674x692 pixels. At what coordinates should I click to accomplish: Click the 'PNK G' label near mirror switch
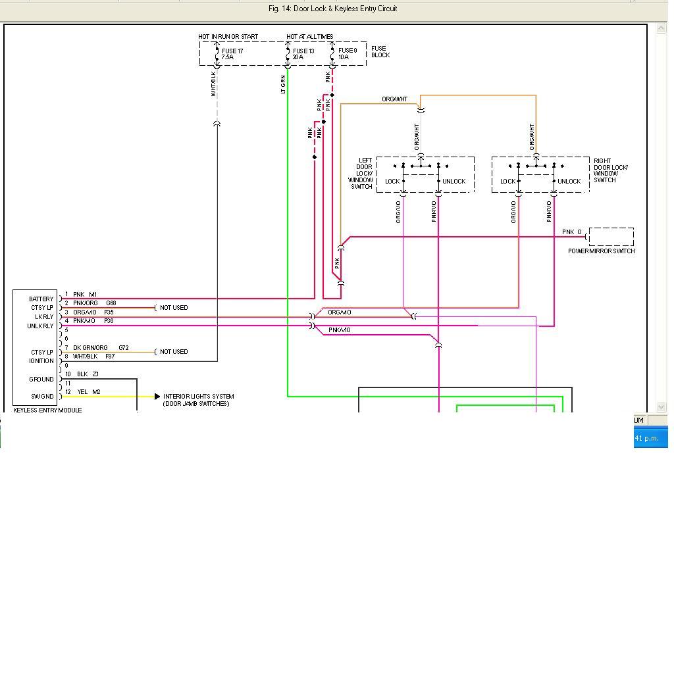[571, 232]
